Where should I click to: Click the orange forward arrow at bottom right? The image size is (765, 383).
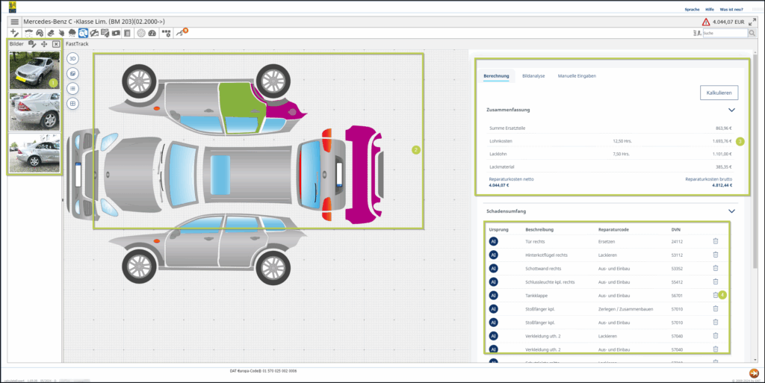tap(754, 373)
